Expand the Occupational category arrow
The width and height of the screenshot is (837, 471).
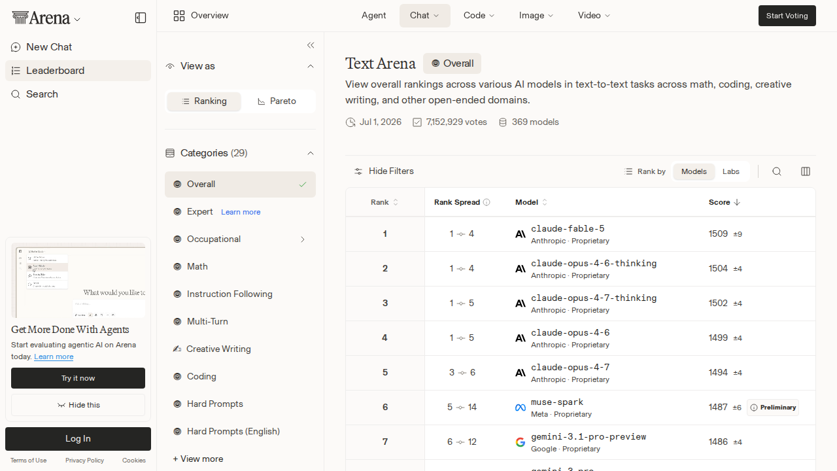[303, 239]
